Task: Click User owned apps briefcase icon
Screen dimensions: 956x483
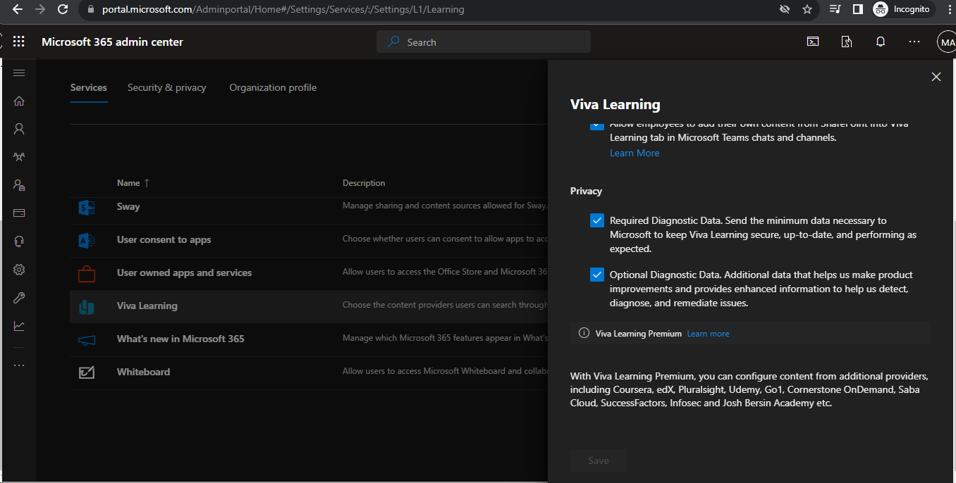Action: 87,273
